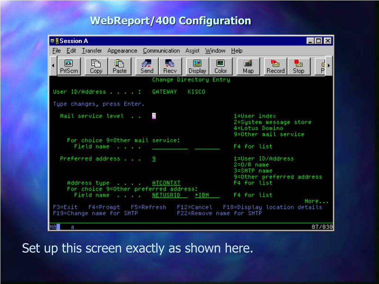Open the File menu
The image size is (379, 284).
tap(56, 51)
